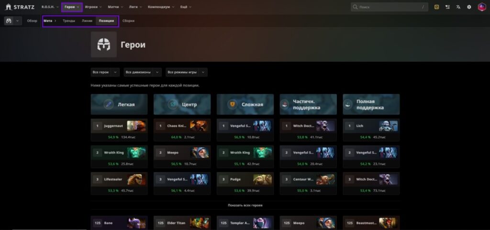The image size is (490, 230).
Task: Open the helmet hero selector dropdown
Action: (x=13, y=21)
